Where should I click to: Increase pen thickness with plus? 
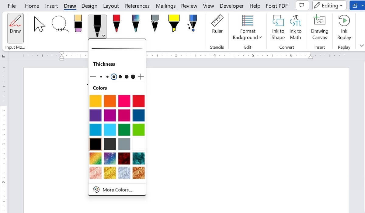[x=141, y=77]
